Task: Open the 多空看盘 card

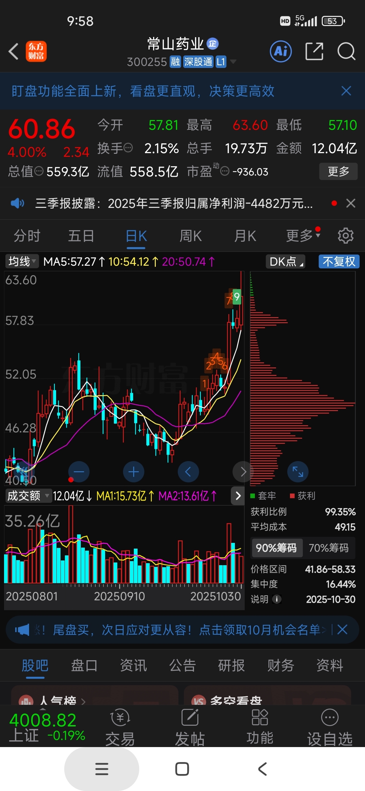Action: [x=267, y=695]
